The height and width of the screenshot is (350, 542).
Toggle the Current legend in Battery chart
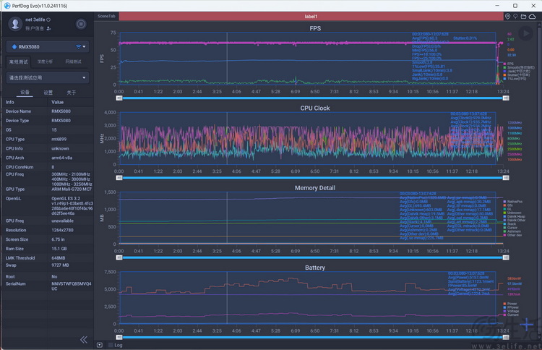point(511,315)
